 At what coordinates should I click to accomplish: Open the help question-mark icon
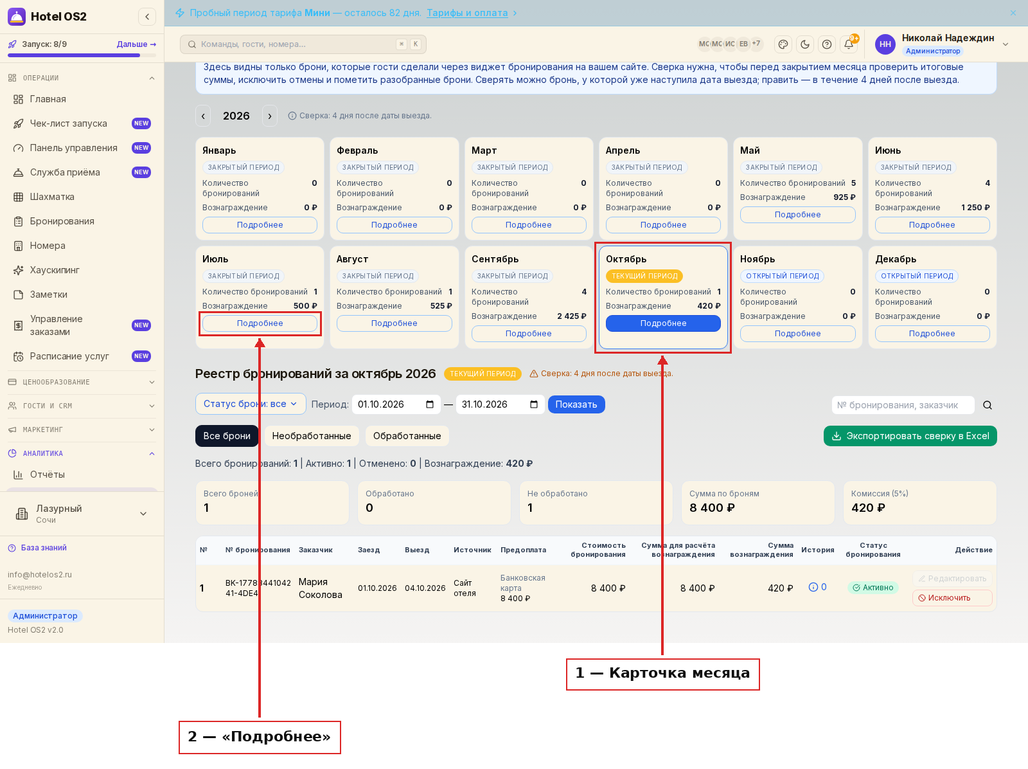point(827,44)
